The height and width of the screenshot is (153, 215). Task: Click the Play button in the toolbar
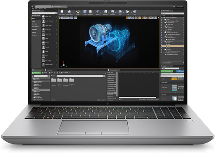(x=127, y=12)
